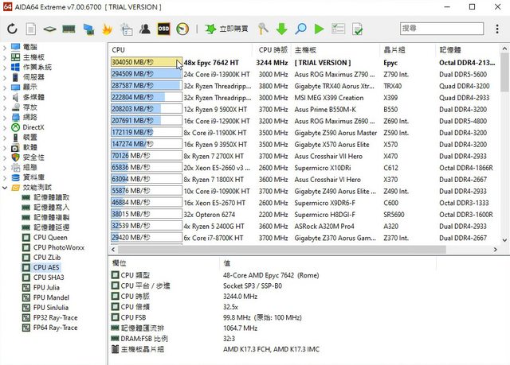Open the Report page icon
The width and height of the screenshot is (510, 365).
(30, 29)
